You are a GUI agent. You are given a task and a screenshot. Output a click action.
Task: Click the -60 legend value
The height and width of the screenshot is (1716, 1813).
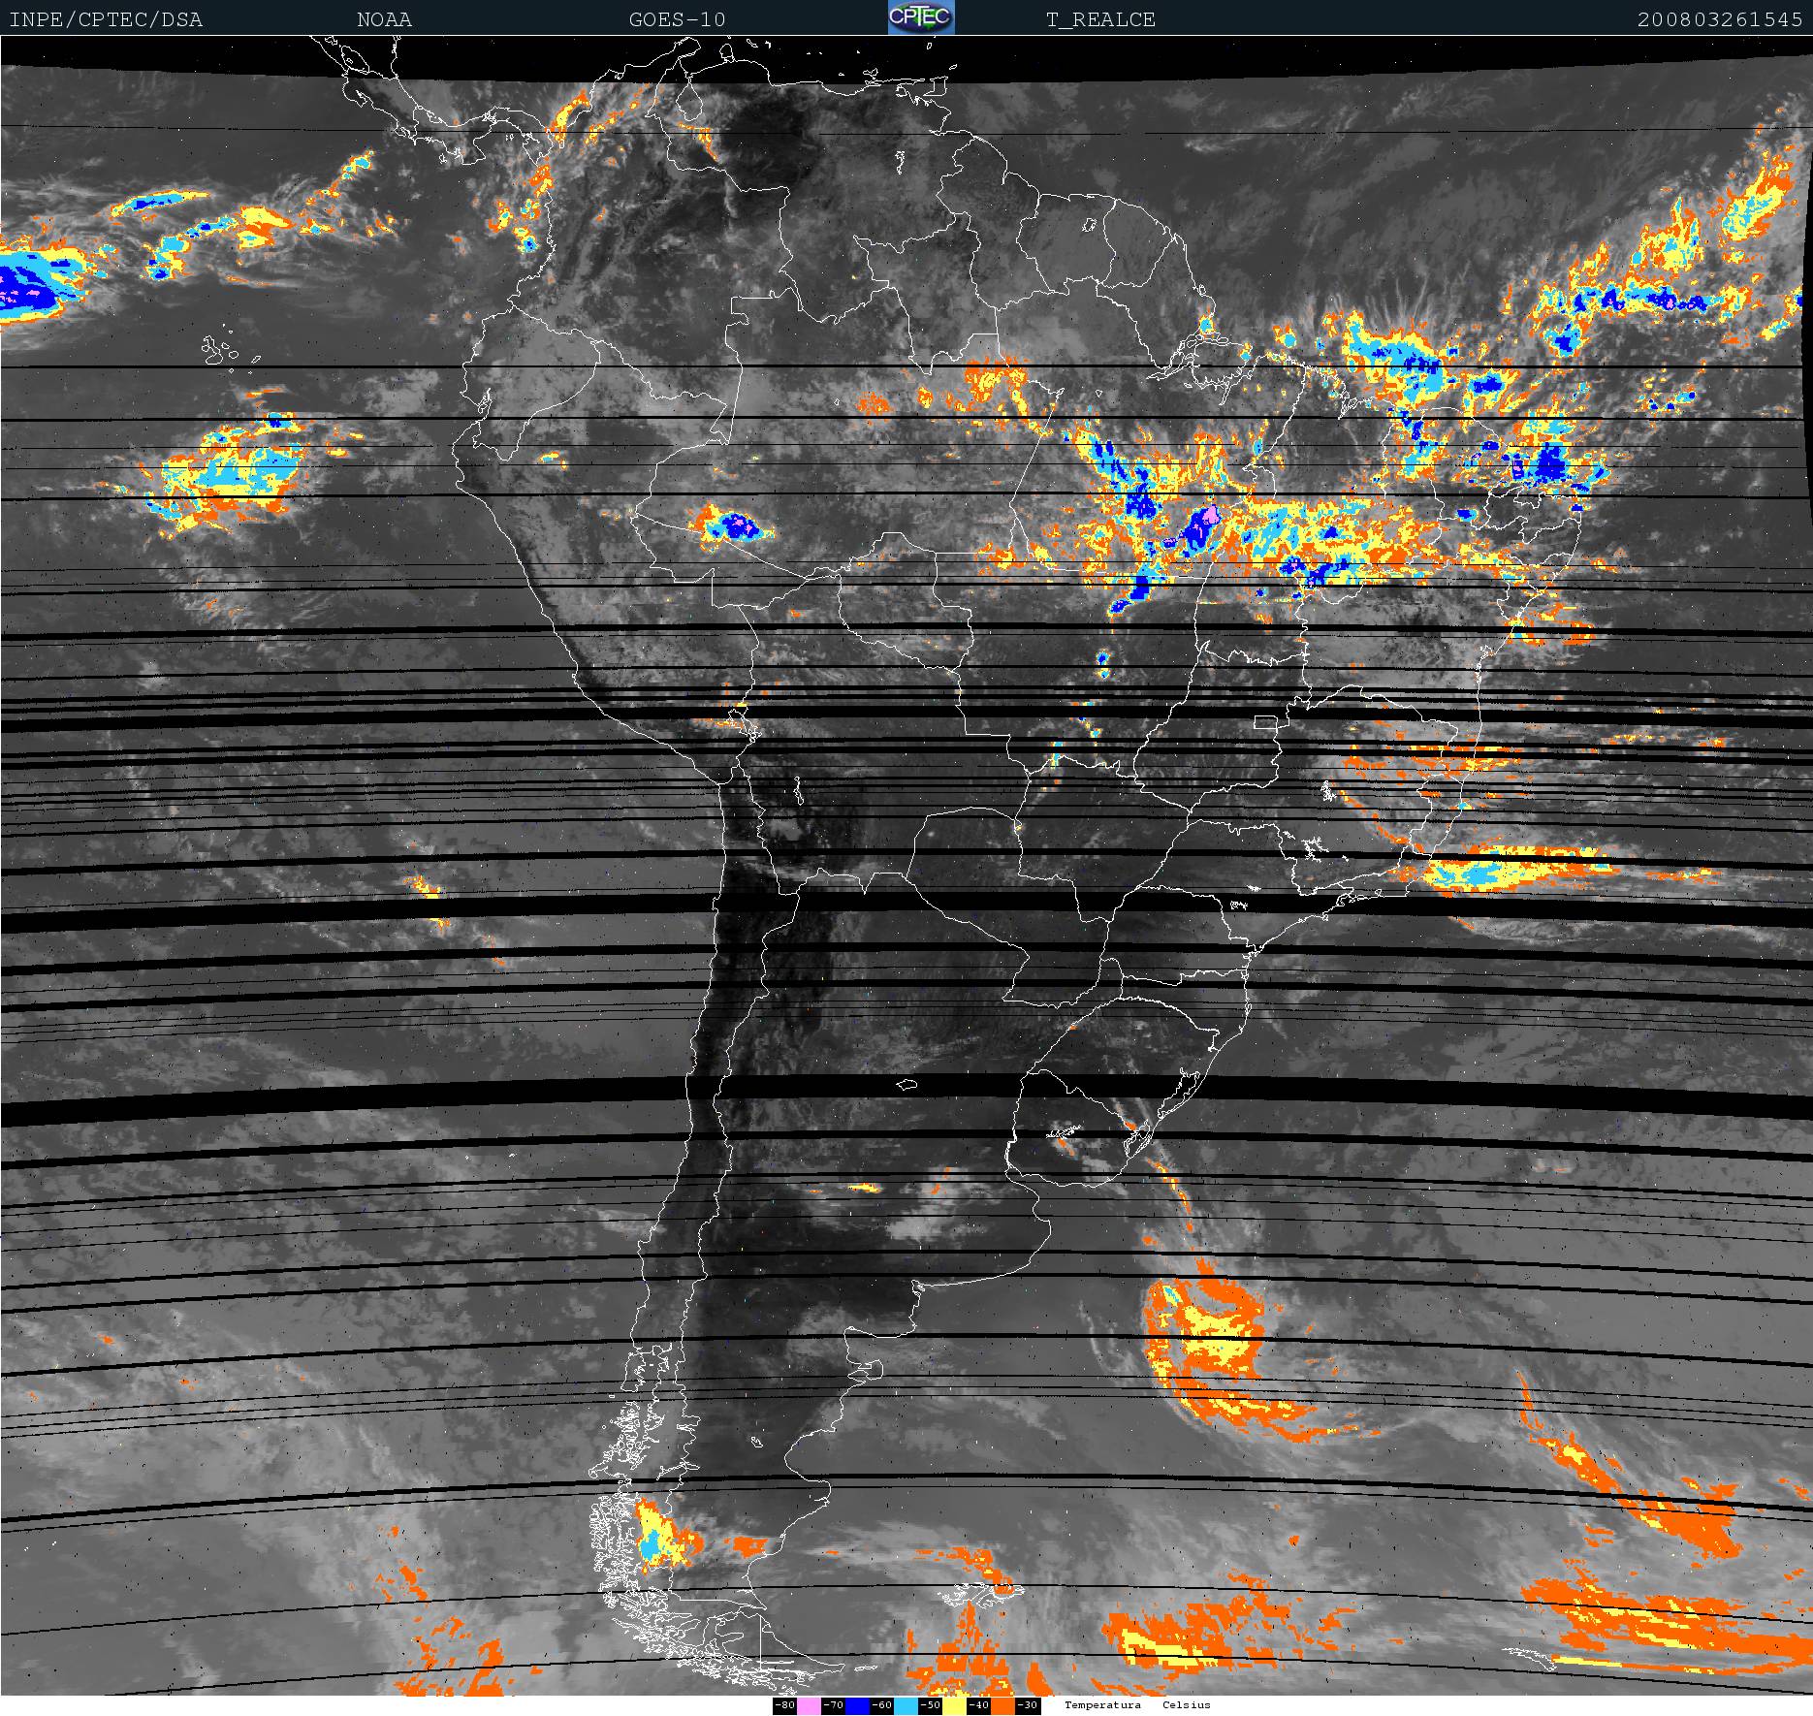881,1705
